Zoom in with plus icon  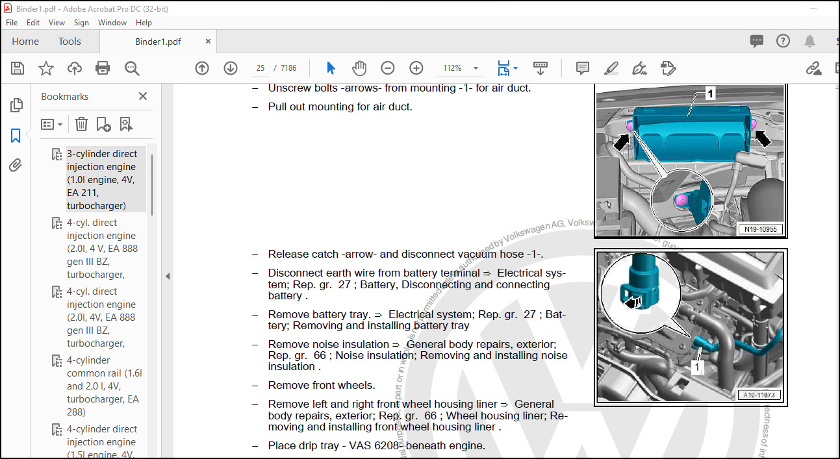coord(416,68)
